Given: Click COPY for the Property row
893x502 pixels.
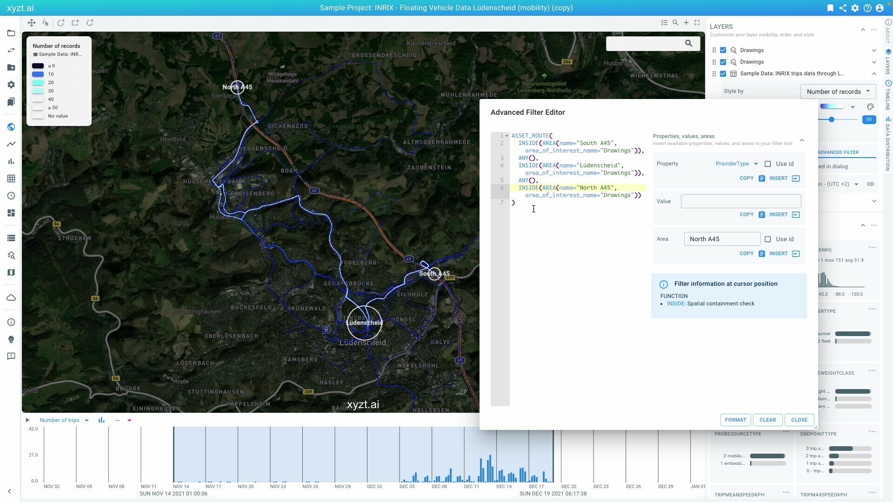Looking at the screenshot, I should coord(752,178).
